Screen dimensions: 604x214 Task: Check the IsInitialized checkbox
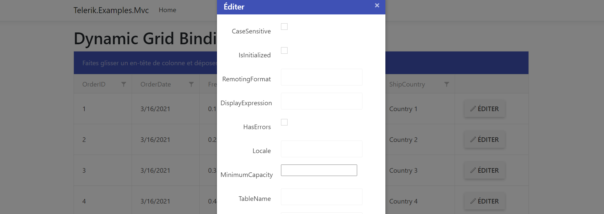(284, 50)
